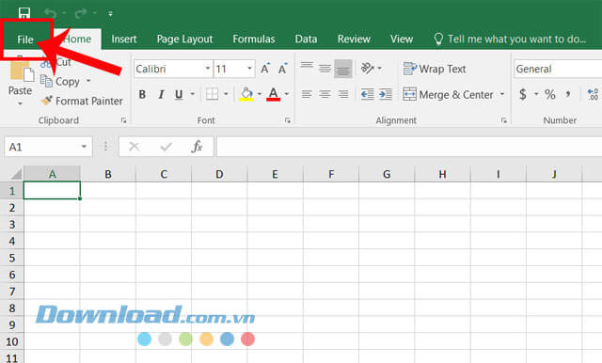Viewport: 602px width, 363px height.
Task: Click the Align Left icon
Action: click(307, 94)
